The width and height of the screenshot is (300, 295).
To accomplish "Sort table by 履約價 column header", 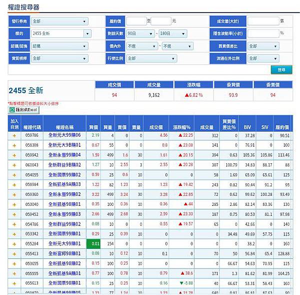I will [282, 127].
